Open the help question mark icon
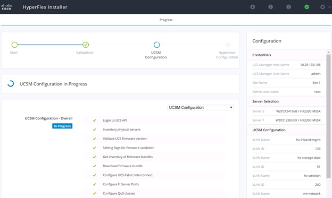The width and height of the screenshot is (332, 198). tap(288, 7)
